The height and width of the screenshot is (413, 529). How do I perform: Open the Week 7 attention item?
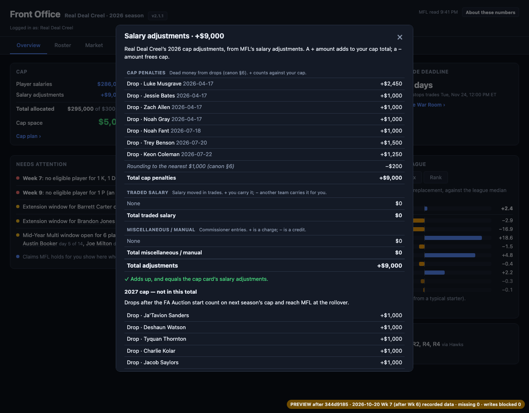pos(66,178)
